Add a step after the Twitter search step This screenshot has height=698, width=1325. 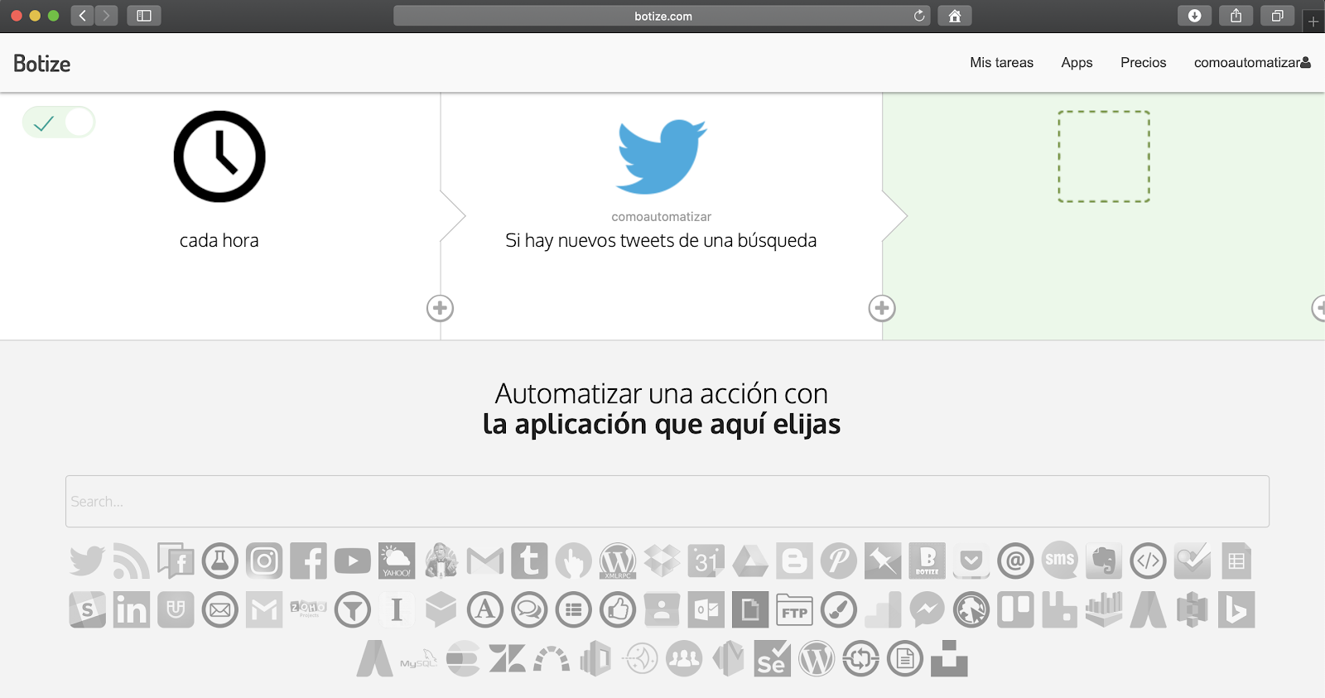click(x=882, y=308)
